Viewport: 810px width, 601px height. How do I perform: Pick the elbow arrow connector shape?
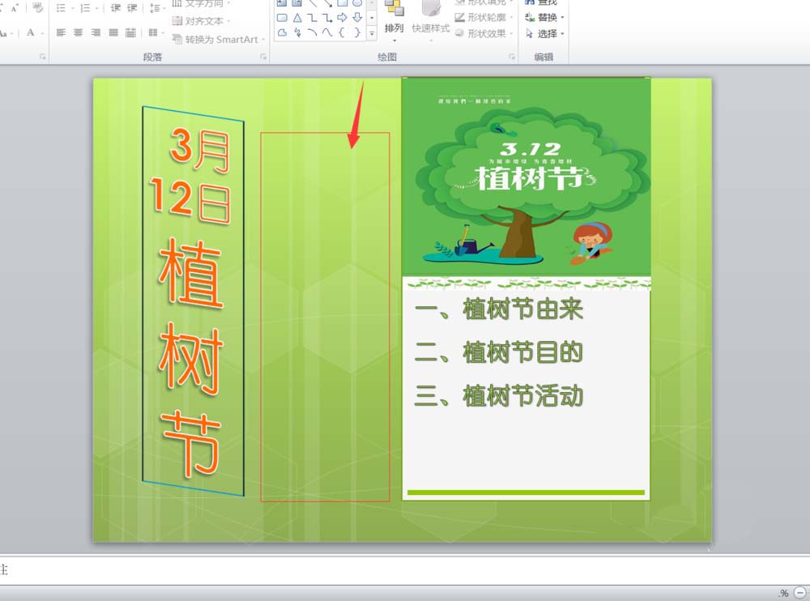pyautogui.click(x=327, y=18)
